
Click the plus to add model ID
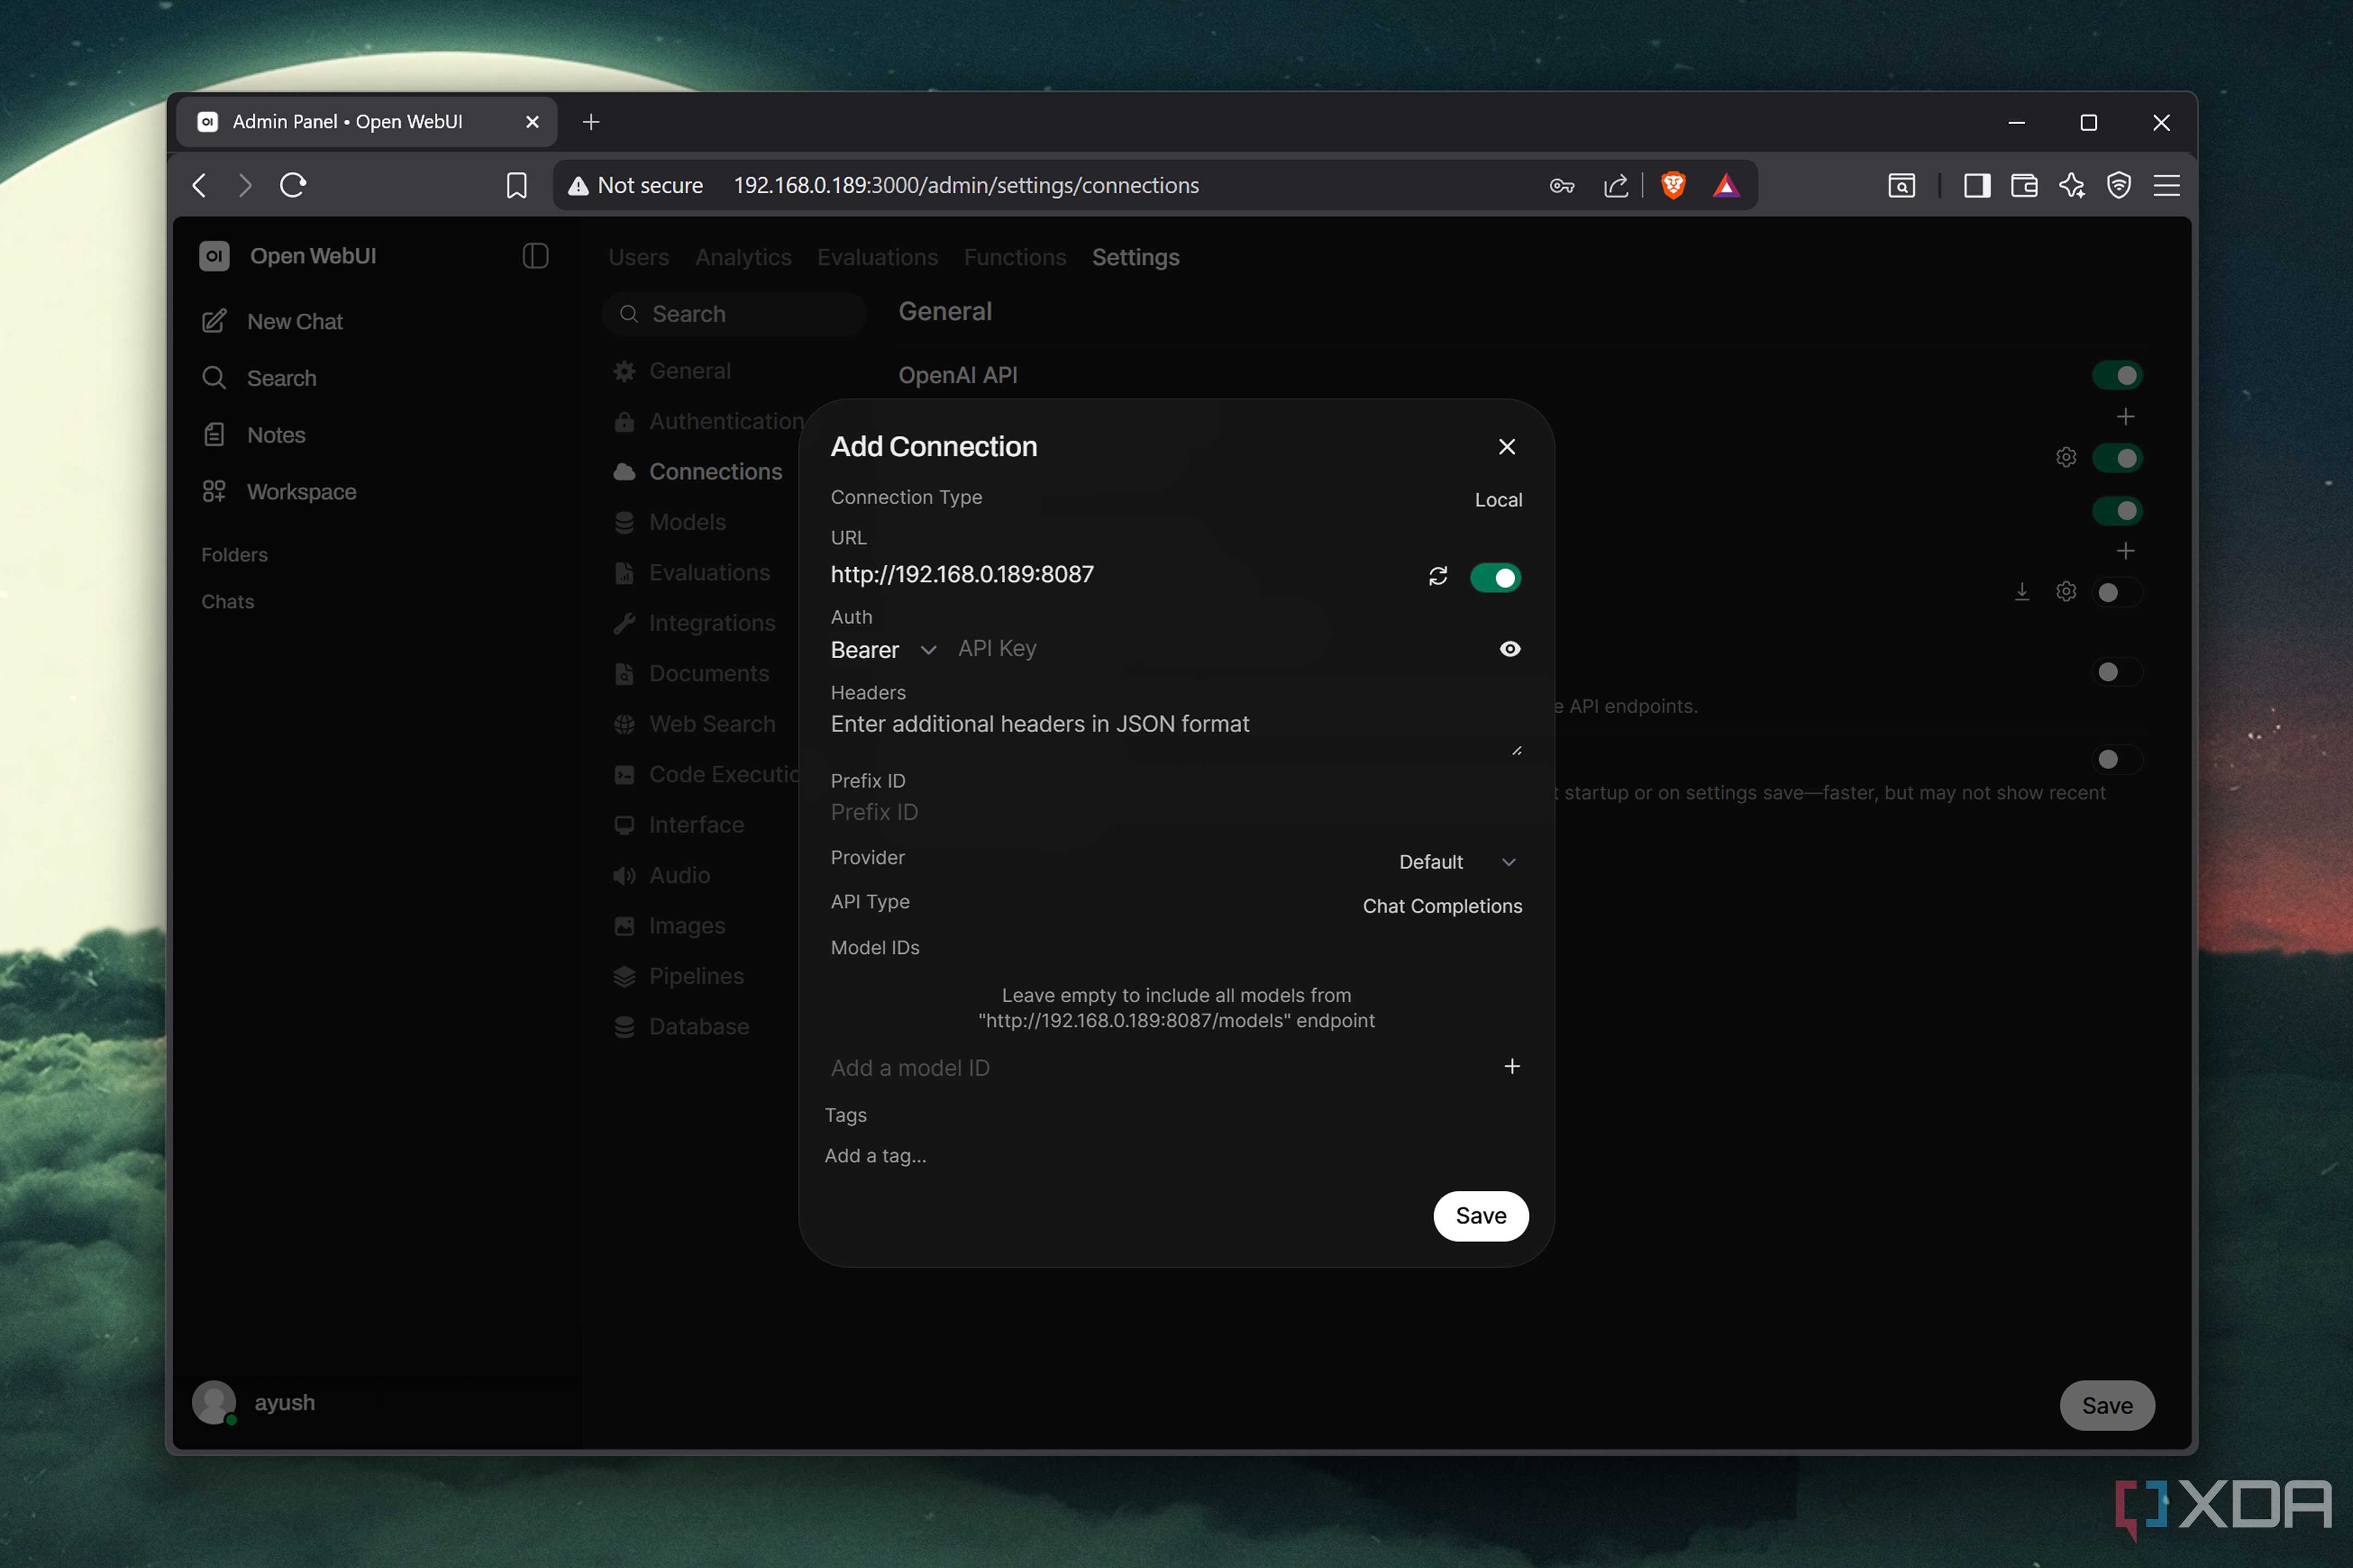click(x=1511, y=1066)
